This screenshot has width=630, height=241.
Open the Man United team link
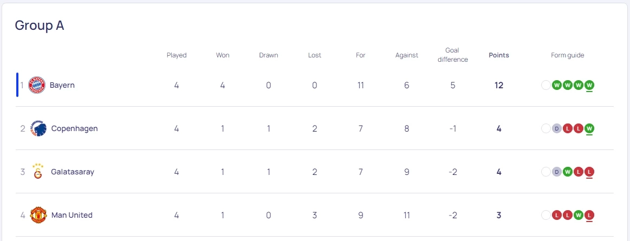coord(72,215)
